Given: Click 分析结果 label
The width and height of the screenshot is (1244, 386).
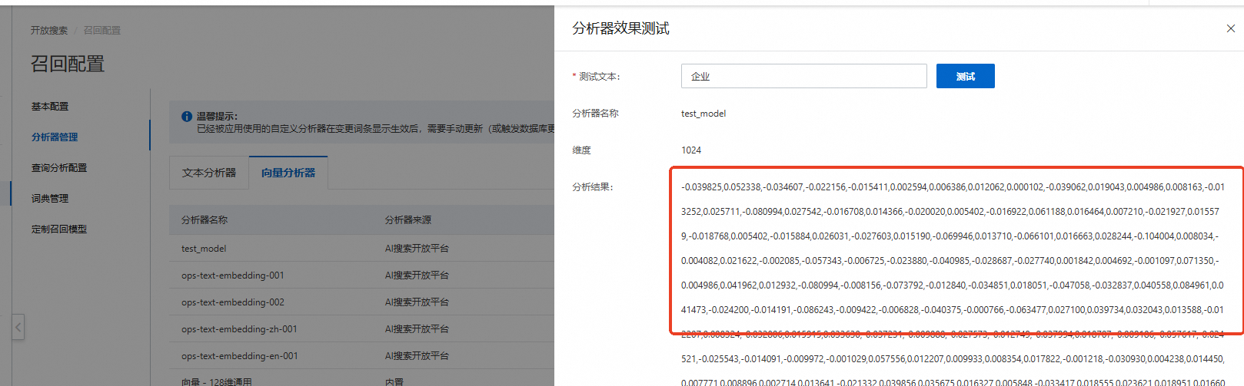Looking at the screenshot, I should point(593,186).
